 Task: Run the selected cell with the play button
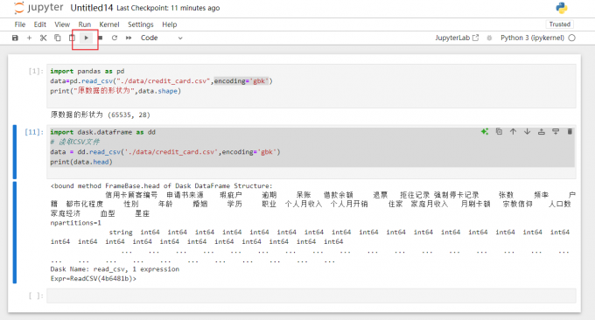point(86,38)
